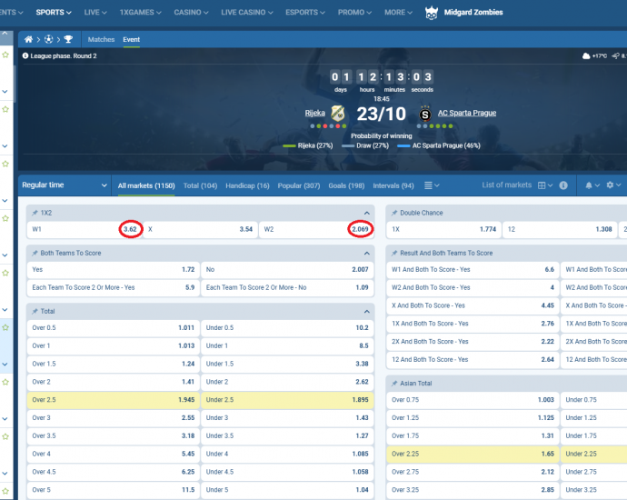The image size is (627, 500).
Task: Select Over 5 at 11.5
Action: pyautogui.click(x=114, y=490)
